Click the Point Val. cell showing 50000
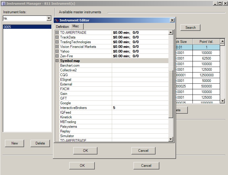The image size is (228, 175). tap(206, 80)
